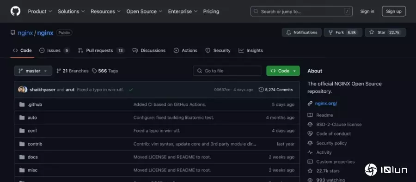Click the folder icon next to docs

point(22,157)
